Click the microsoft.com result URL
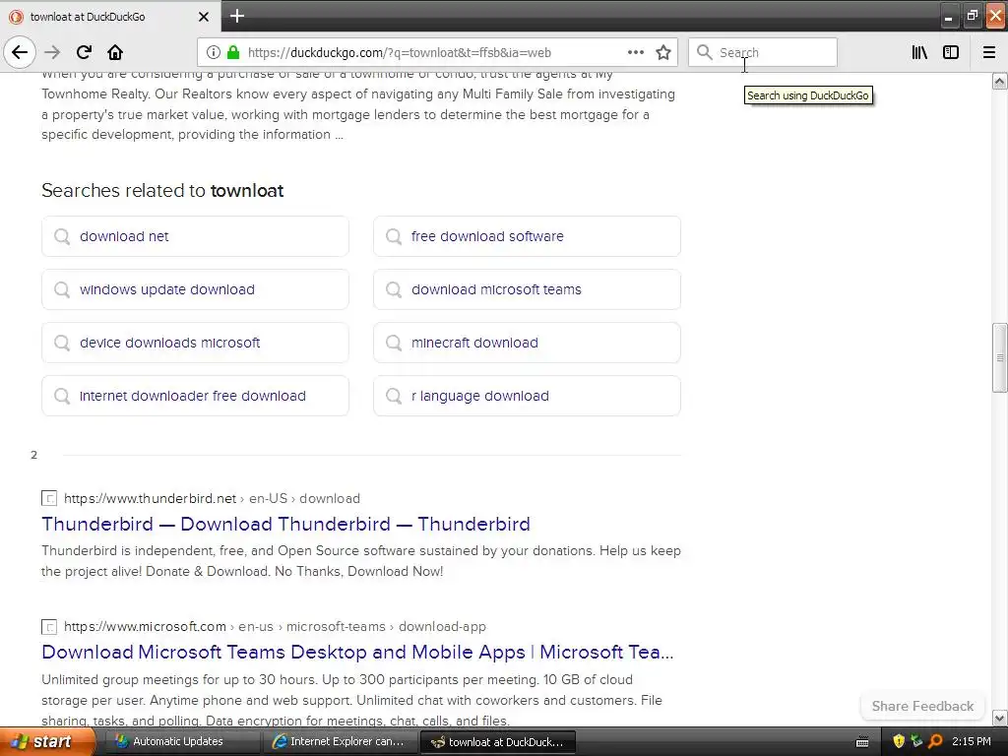1008x756 pixels. 276,626
